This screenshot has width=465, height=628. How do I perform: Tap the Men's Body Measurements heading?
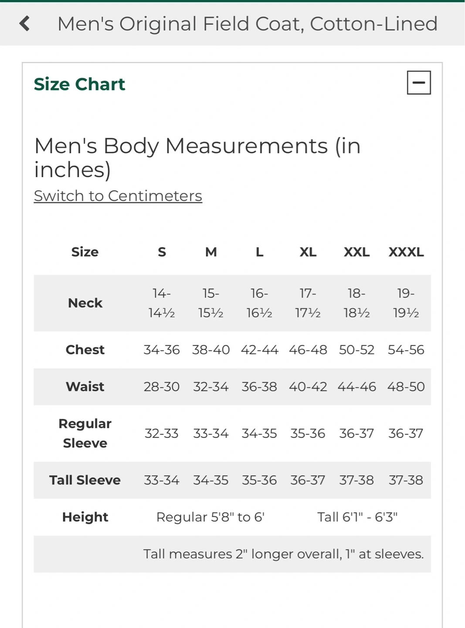pos(197,157)
